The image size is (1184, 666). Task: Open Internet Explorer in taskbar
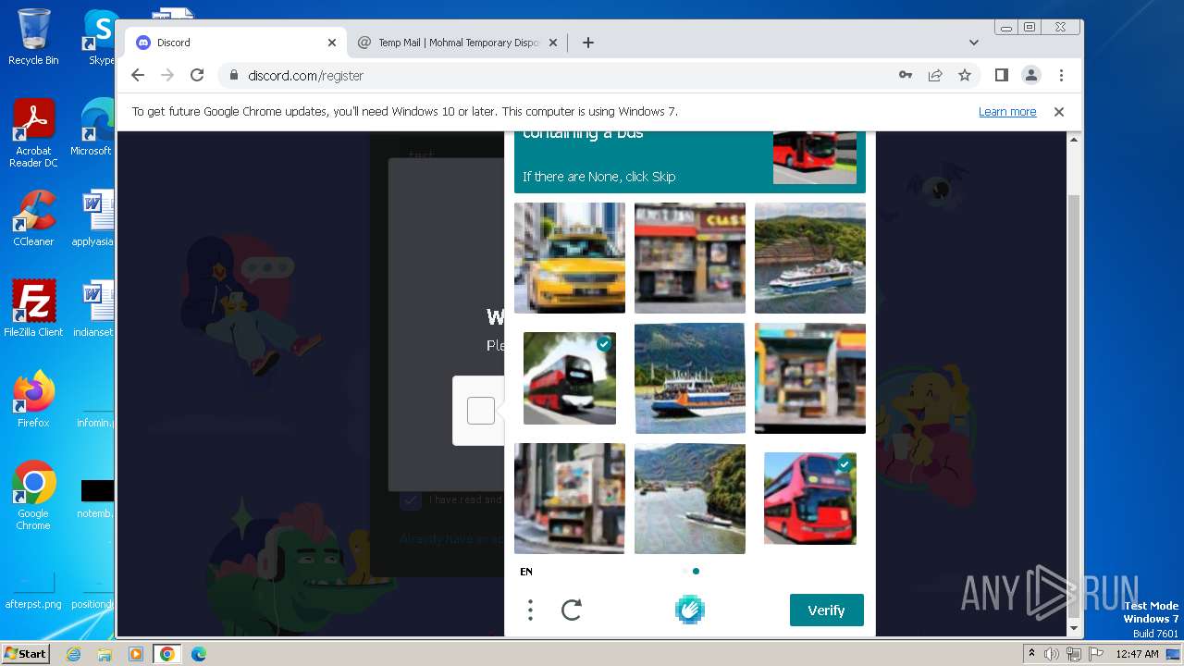point(73,654)
